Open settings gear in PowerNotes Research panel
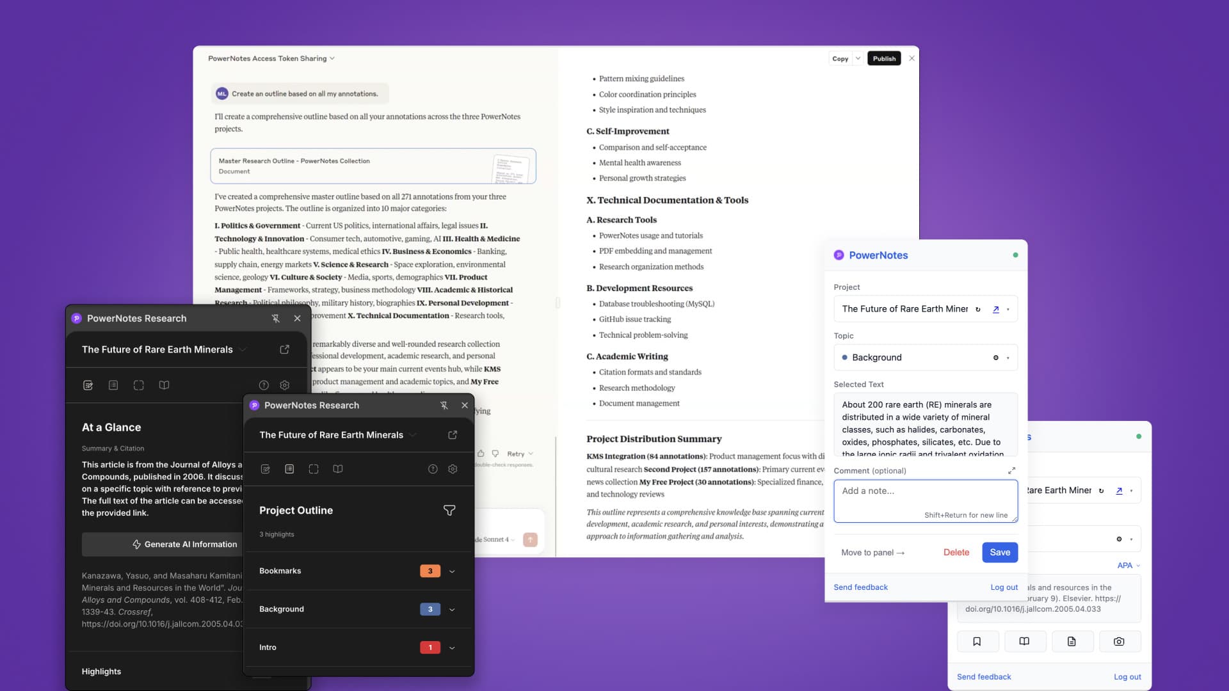Image resolution: width=1229 pixels, height=691 pixels. point(453,469)
